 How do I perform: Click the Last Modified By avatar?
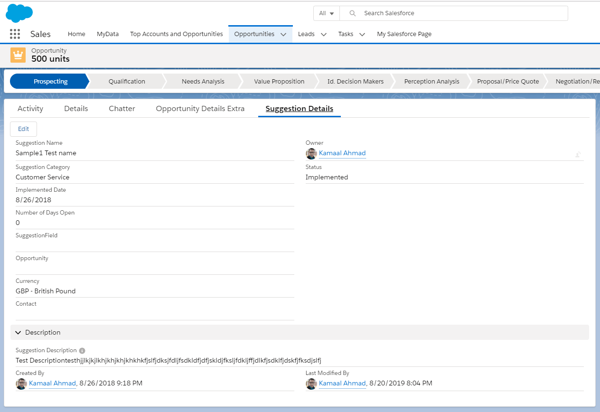[x=311, y=384]
